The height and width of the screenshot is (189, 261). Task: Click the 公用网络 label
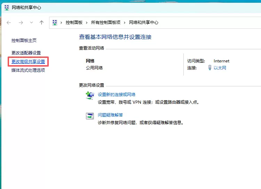[94, 68]
